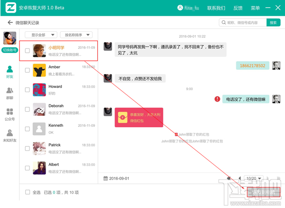Click the 搜索 search button

click(x=273, y=22)
